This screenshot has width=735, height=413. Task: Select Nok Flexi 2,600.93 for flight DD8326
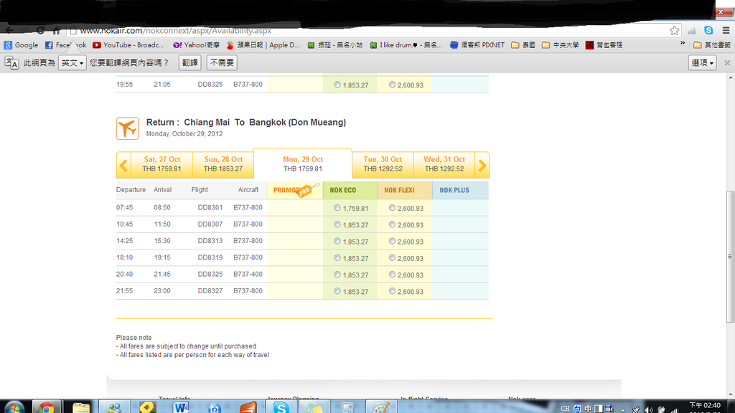coord(392,85)
